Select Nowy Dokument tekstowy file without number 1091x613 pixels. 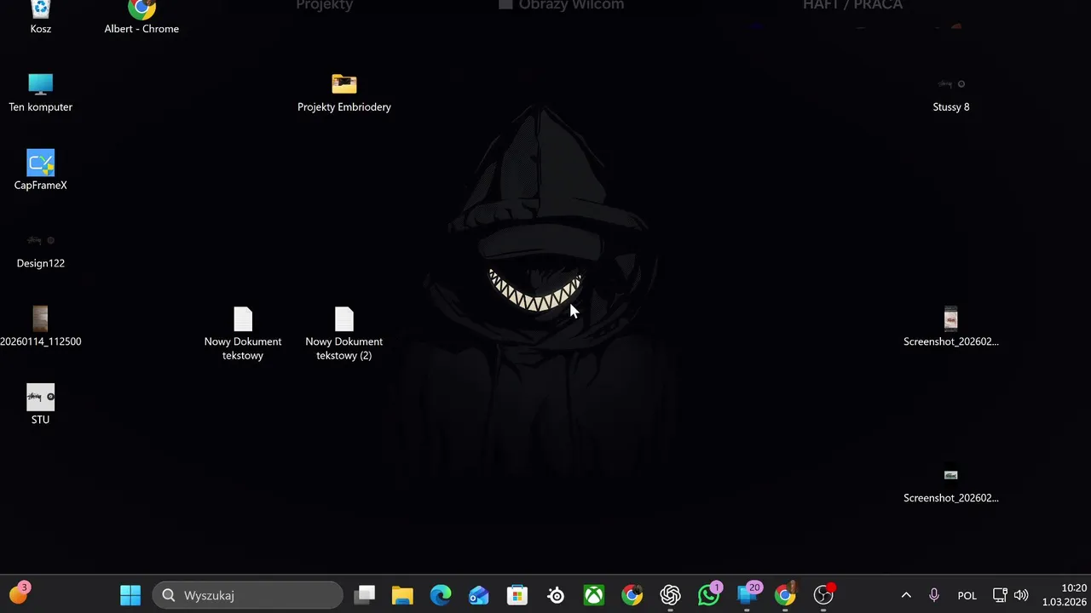(x=243, y=334)
